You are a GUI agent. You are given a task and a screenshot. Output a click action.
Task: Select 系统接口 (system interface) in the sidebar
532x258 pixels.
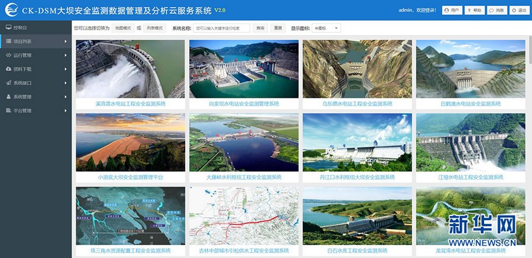22,83
